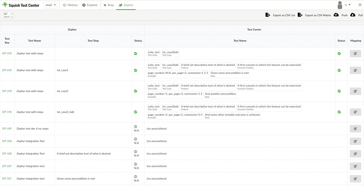Click 'page_number=N/A, per_page=3' example tag

[x=178, y=74]
